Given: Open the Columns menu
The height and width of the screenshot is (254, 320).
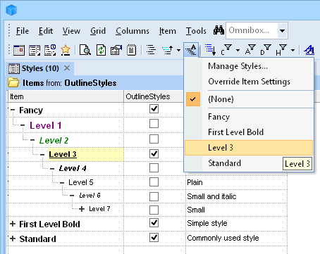Looking at the screenshot, I should tap(133, 31).
